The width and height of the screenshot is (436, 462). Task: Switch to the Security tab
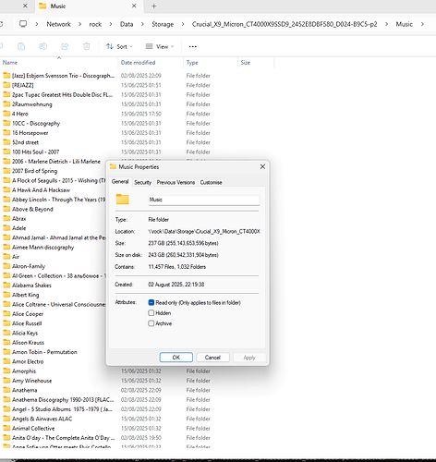click(x=143, y=182)
